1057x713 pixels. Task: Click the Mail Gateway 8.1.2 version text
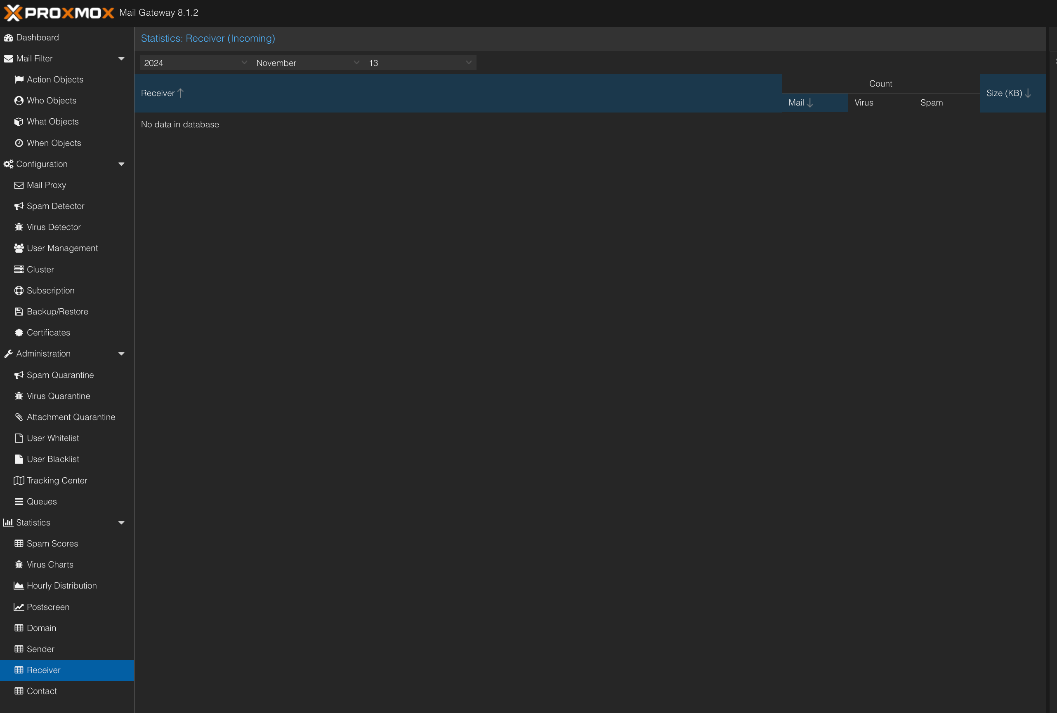point(159,13)
